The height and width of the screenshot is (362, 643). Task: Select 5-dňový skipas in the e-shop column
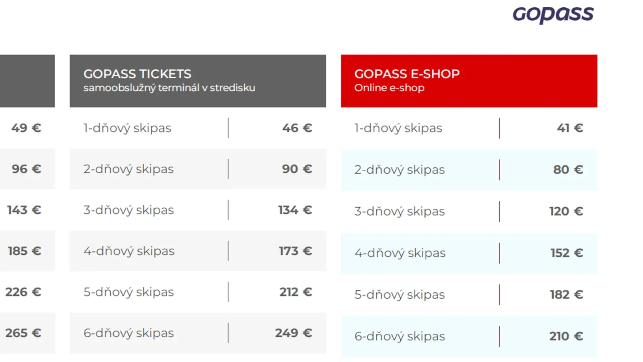point(400,295)
